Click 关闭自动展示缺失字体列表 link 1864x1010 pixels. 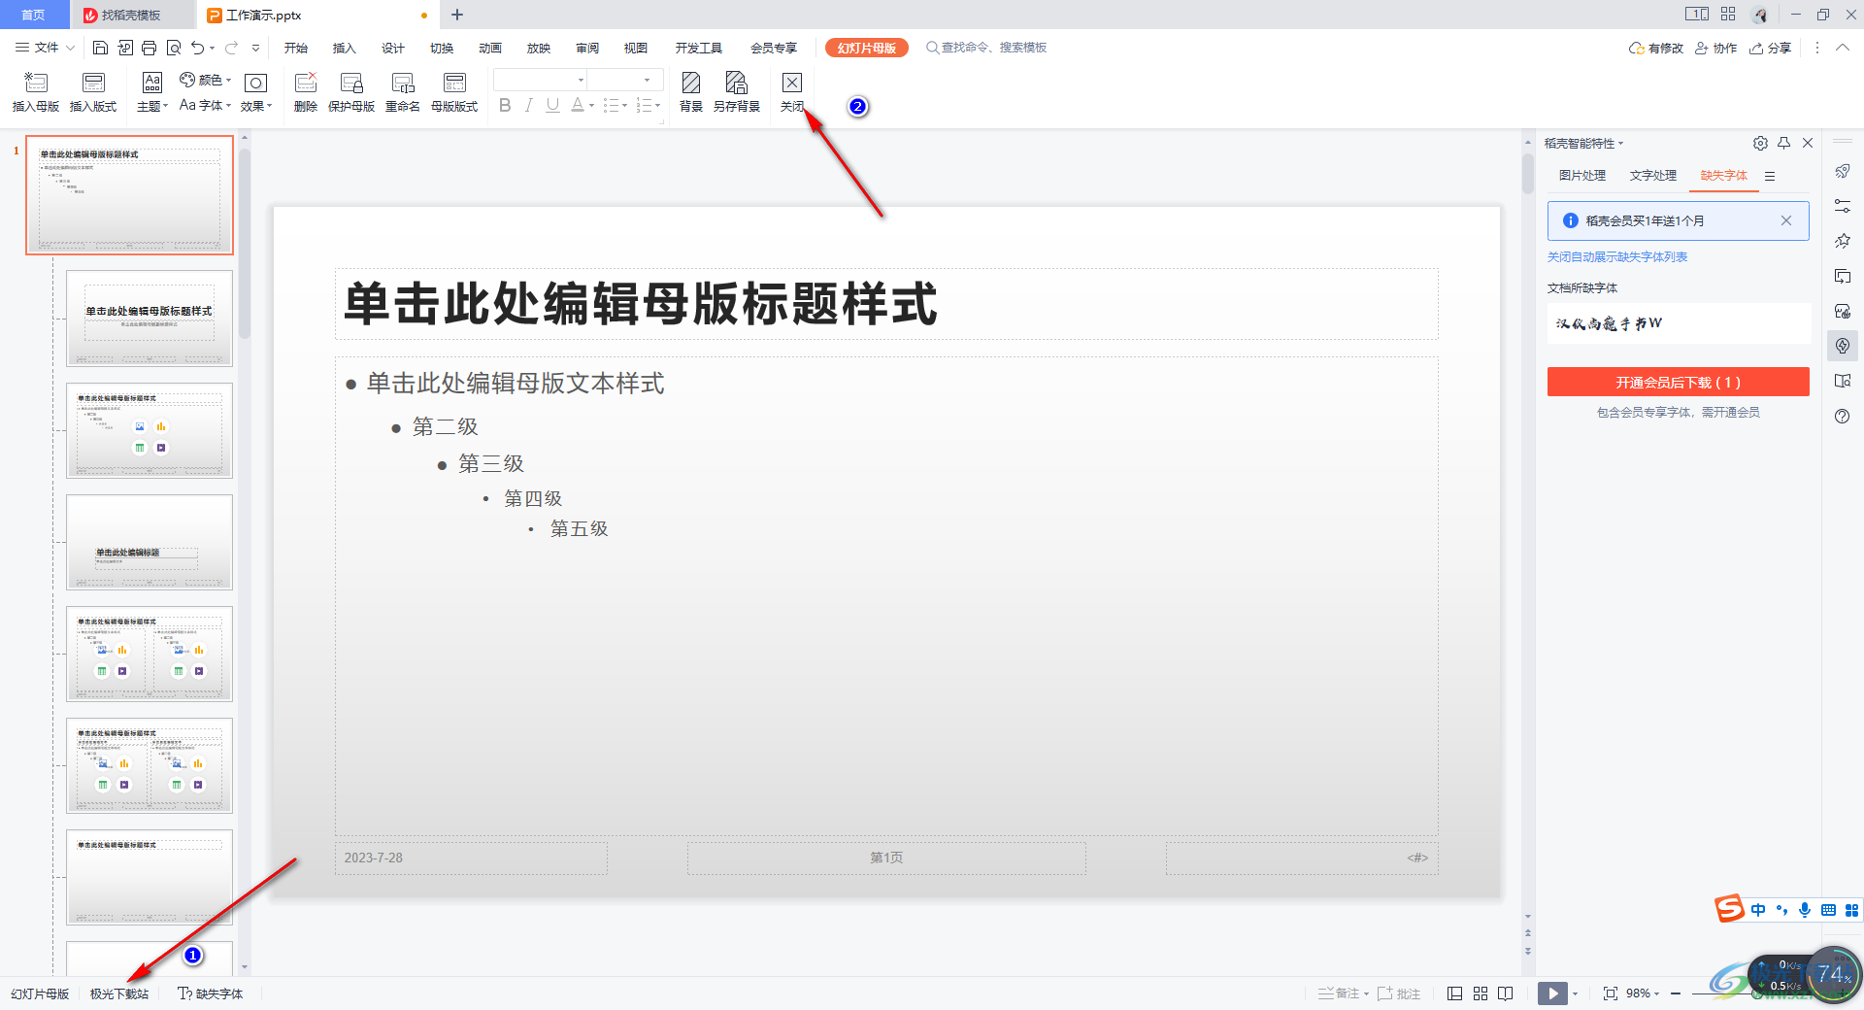(1617, 257)
